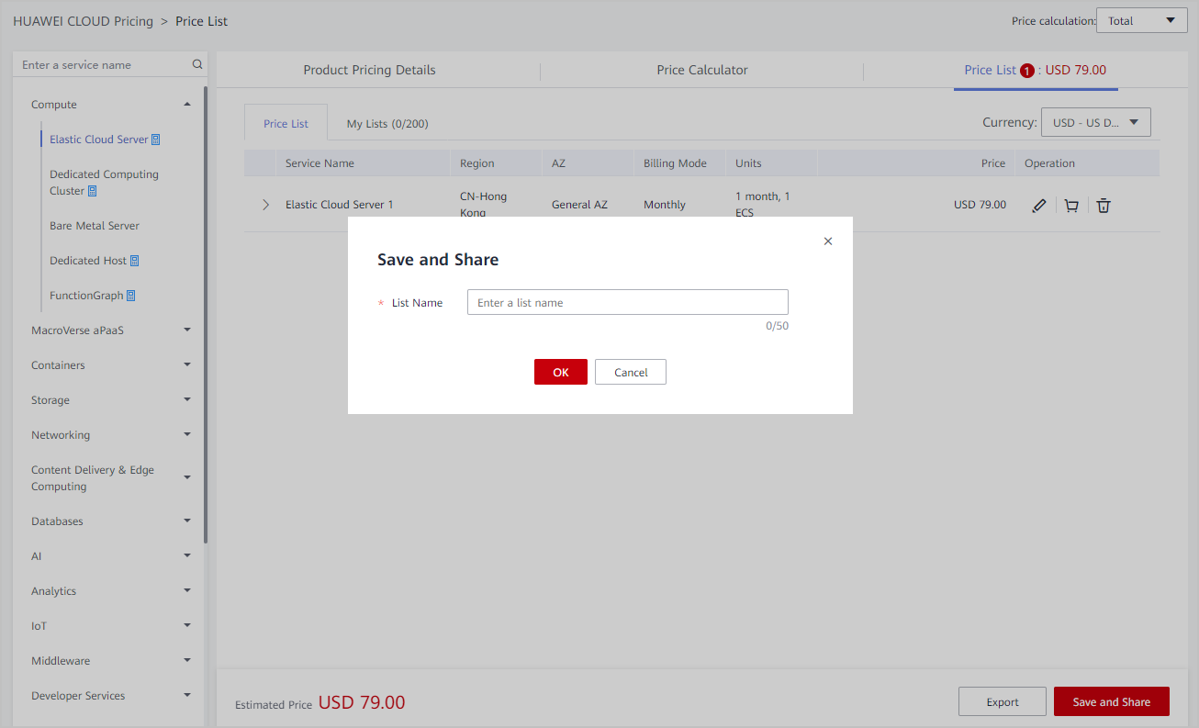Click the red badge count on Price List tab
The height and width of the screenshot is (728, 1199).
tap(1027, 71)
